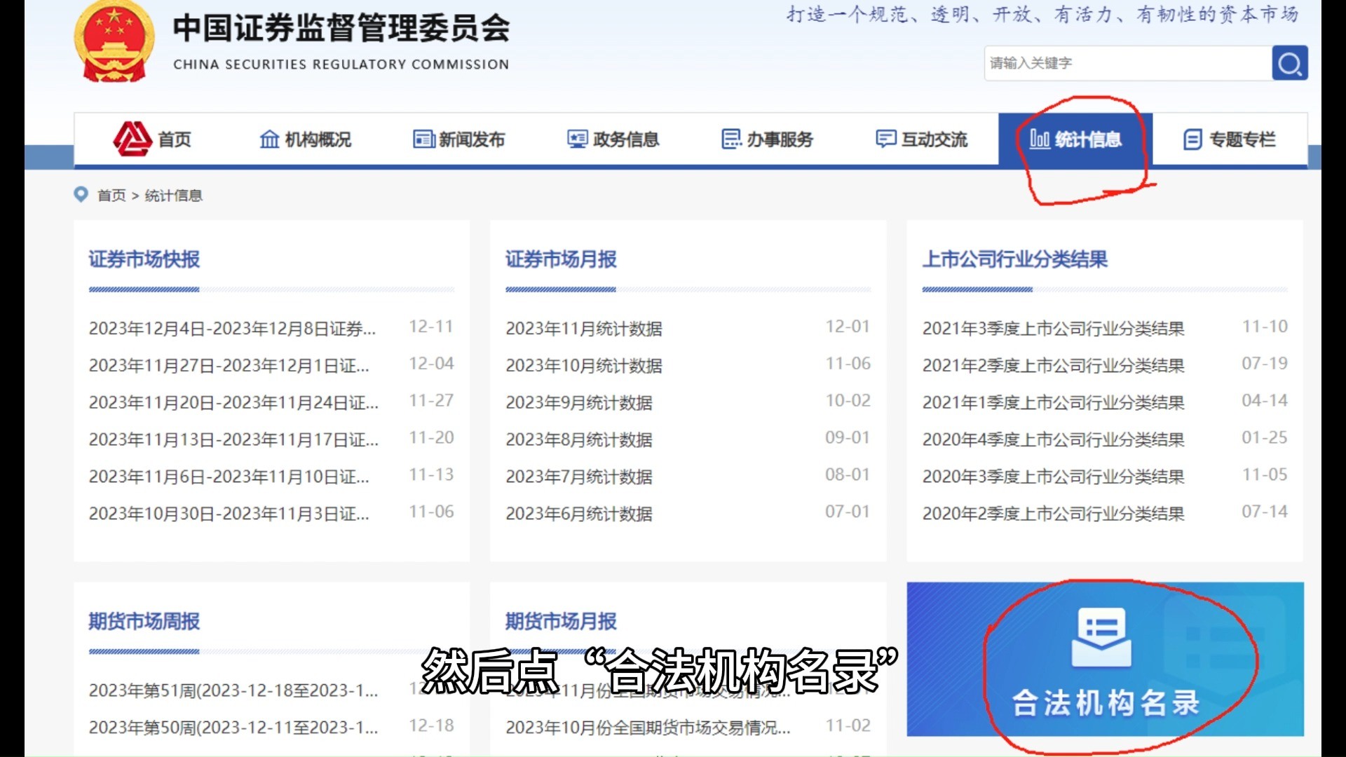Screen dimensions: 1346x757
Task: Click the CSRC national emblem logo
Action: [x=114, y=42]
